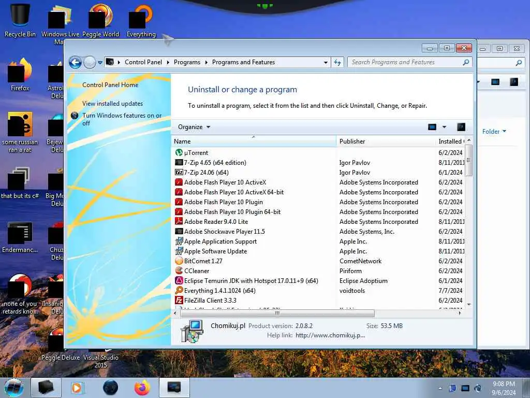Click the Back navigation arrow button

tap(75, 62)
